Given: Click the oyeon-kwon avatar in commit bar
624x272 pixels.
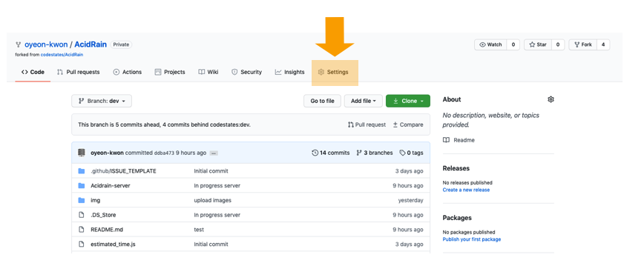Looking at the screenshot, I should (82, 153).
